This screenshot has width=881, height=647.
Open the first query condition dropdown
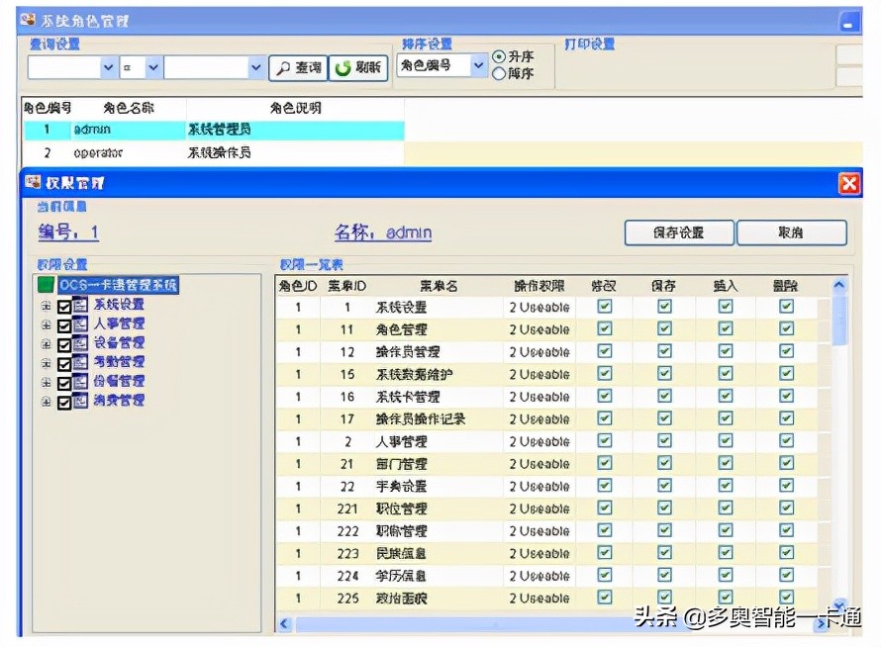pos(109,66)
